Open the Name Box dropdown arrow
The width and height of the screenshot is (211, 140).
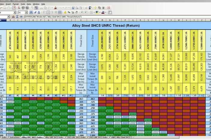(x=8, y=17)
